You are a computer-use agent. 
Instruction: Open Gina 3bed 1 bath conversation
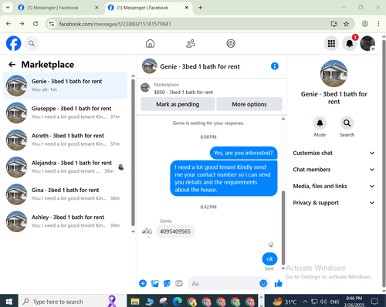[x=65, y=194]
